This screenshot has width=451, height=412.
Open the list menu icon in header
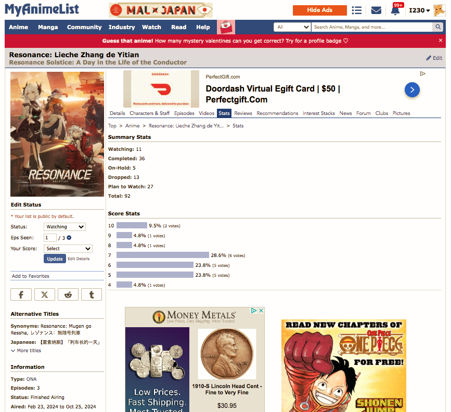point(357,10)
